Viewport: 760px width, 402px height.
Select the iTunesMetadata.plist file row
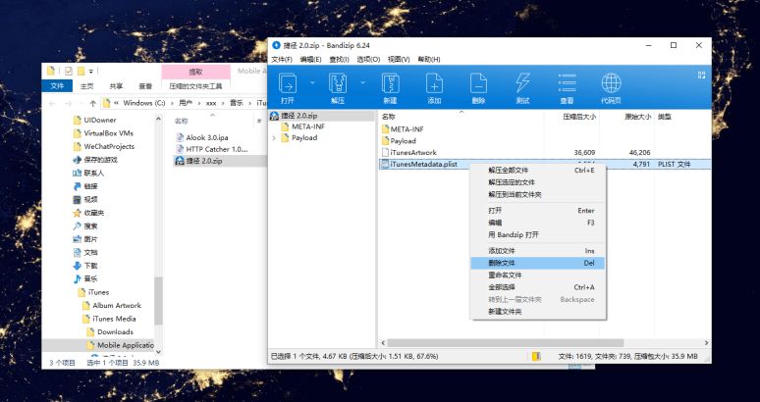pyautogui.click(x=545, y=164)
